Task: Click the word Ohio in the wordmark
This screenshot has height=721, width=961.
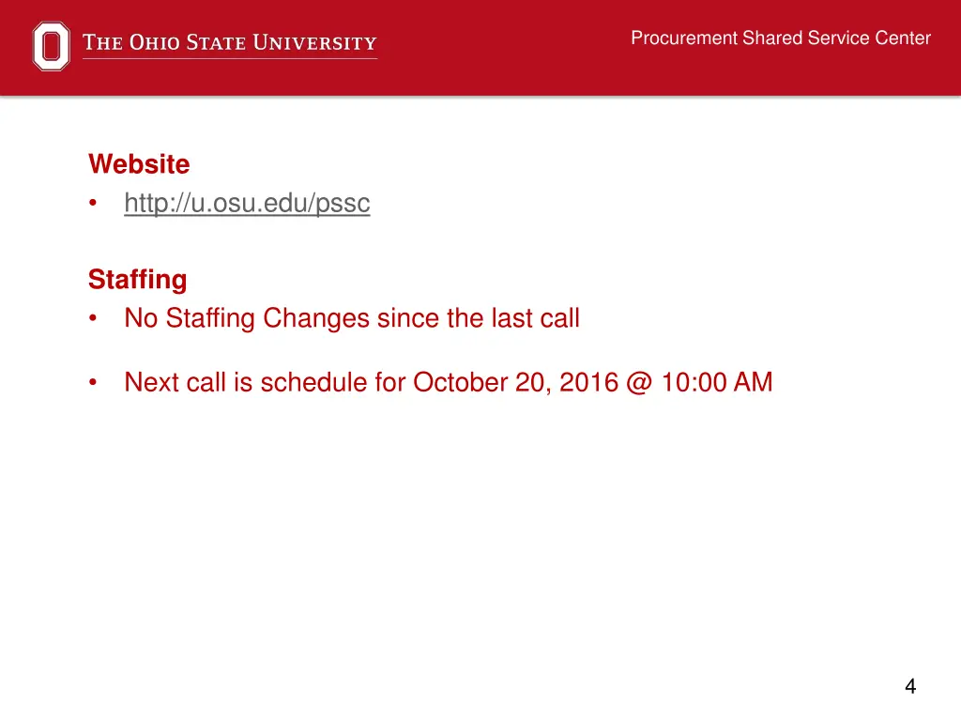Action: tap(155, 43)
